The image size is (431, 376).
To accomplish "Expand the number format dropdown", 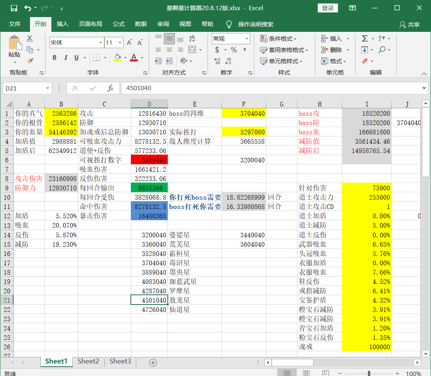I will pyautogui.click(x=247, y=39).
